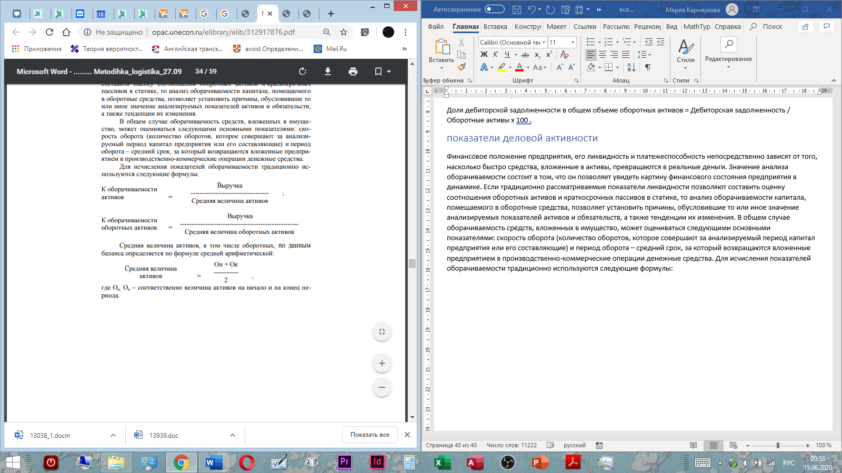Image resolution: width=842 pixels, height=473 pixels.
Task: Toggle the paragraph marks display button
Action: point(648,67)
